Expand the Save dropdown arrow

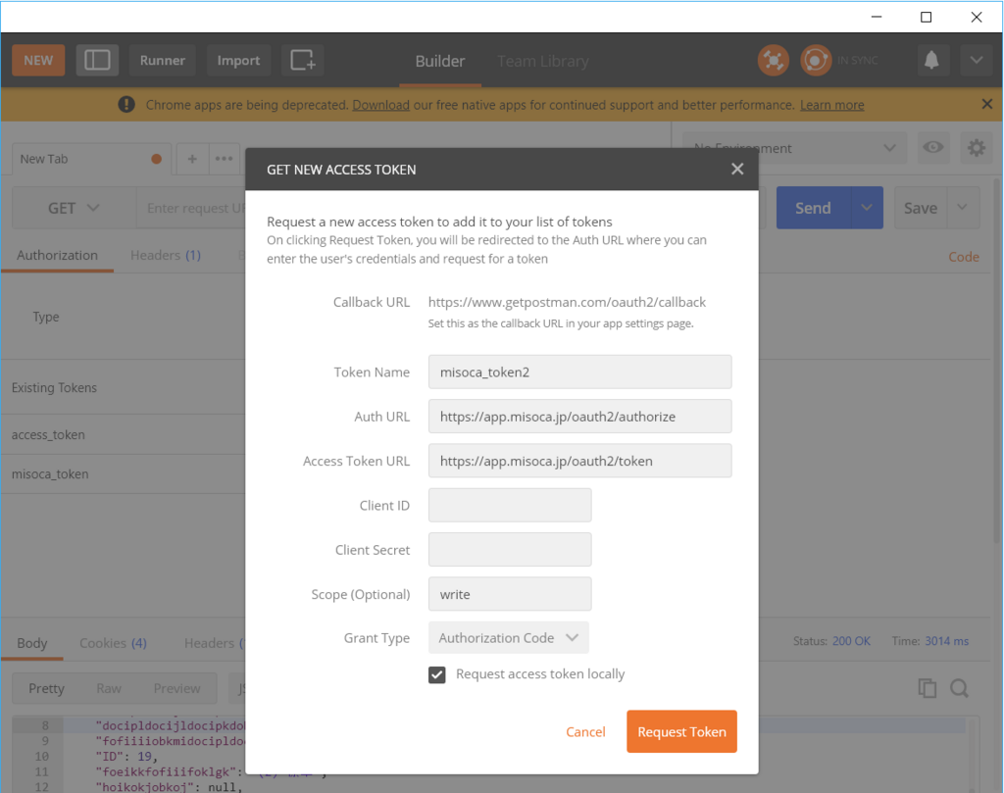click(963, 208)
